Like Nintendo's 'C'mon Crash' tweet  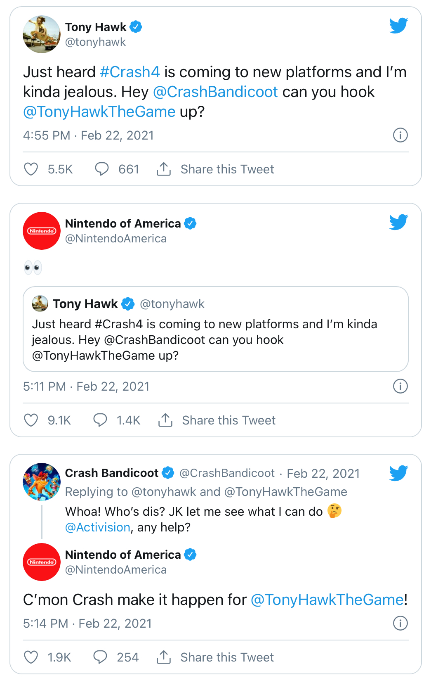(31, 657)
